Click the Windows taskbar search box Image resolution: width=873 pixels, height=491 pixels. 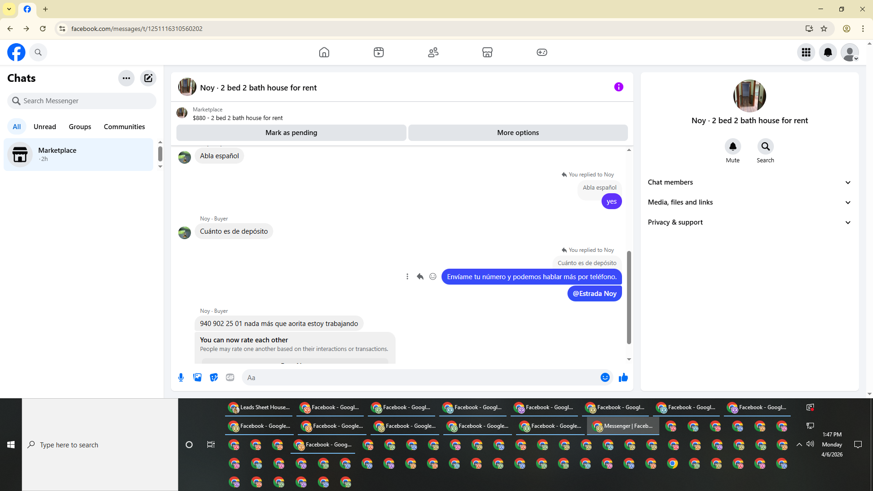100,445
